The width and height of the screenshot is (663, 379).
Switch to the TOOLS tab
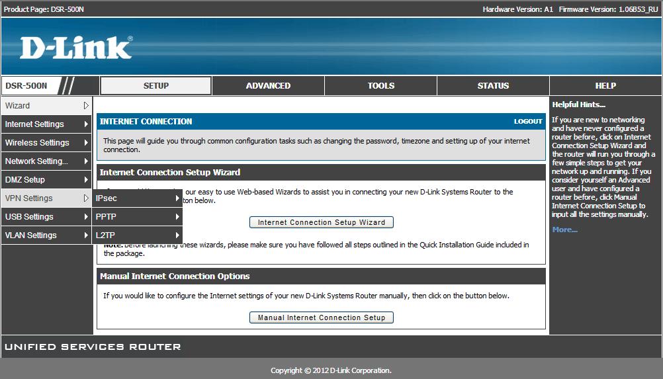(x=380, y=86)
